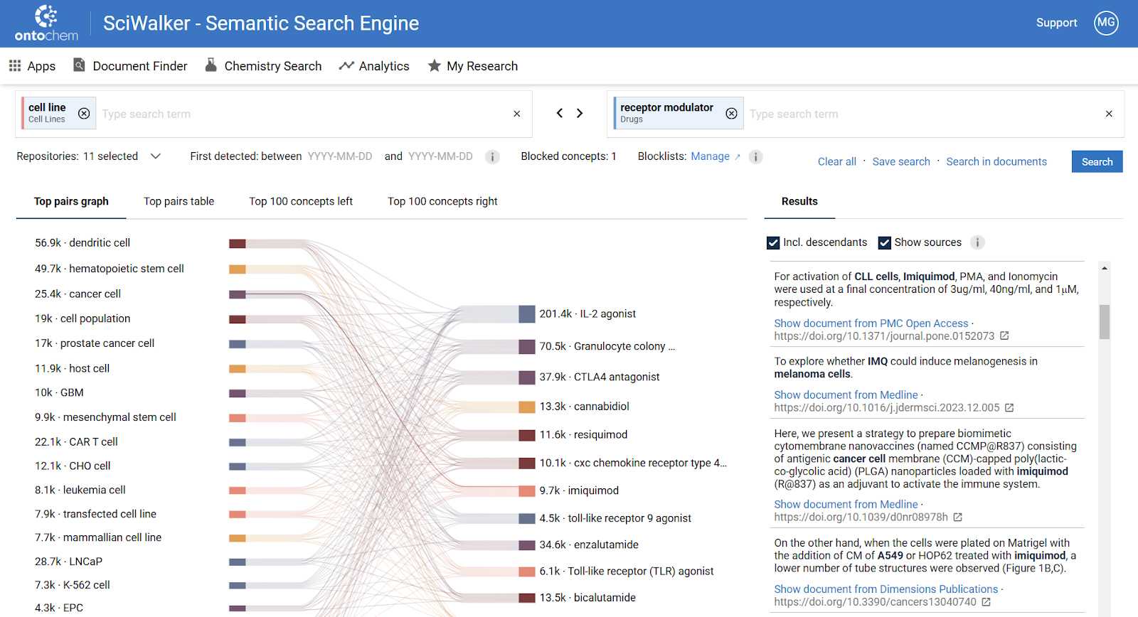This screenshot has height=617, width=1138.
Task: Select toll-like receptor 9 agonist label
Action: [615, 518]
